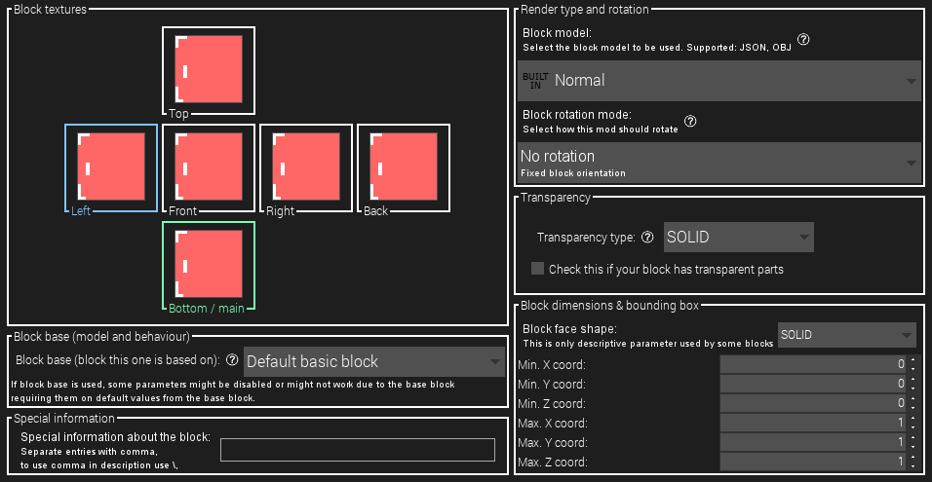Viewport: 932px width, 482px height.
Task: Expand the No rotation mode dropdown
Action: 719,163
